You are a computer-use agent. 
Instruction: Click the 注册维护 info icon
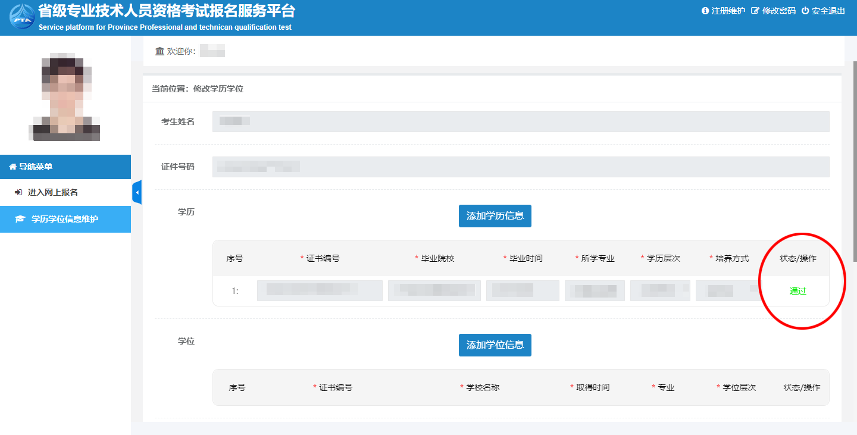point(705,11)
